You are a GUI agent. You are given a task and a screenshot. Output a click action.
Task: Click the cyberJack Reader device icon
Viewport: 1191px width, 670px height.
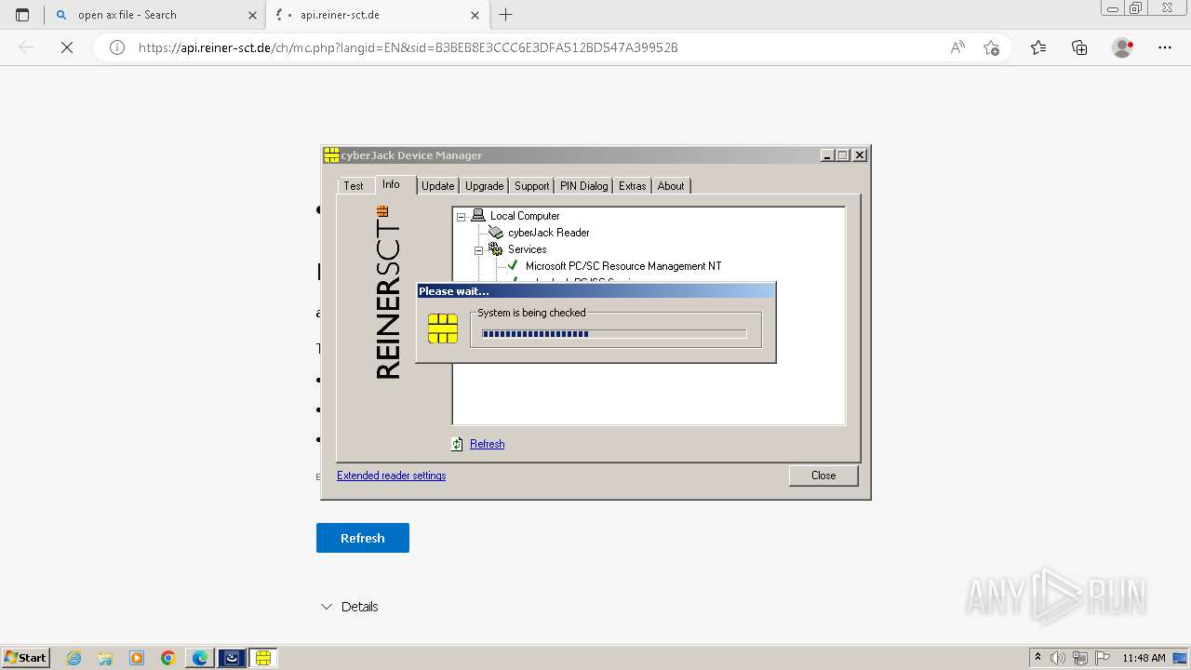[x=496, y=233]
